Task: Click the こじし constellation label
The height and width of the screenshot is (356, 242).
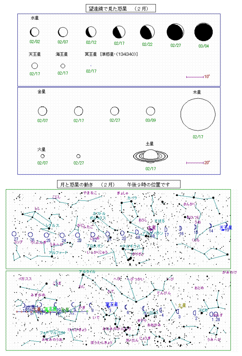Action: click(x=56, y=197)
